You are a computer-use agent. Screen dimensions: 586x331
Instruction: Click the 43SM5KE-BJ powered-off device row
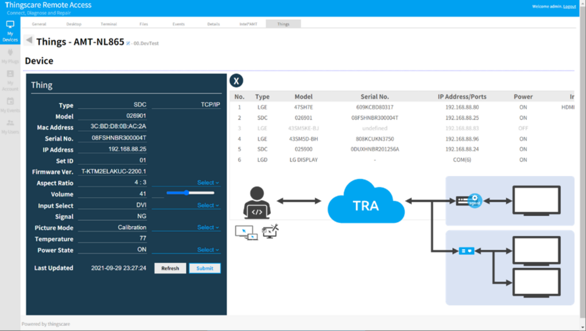coord(402,128)
